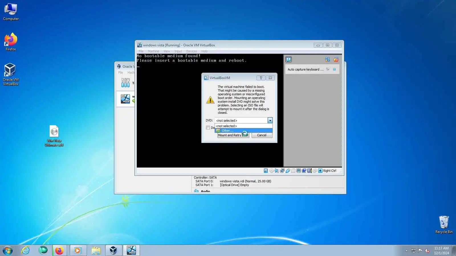Click the help question-mark button in dialog
This screenshot has width=456, height=256.
pyautogui.click(x=261, y=78)
